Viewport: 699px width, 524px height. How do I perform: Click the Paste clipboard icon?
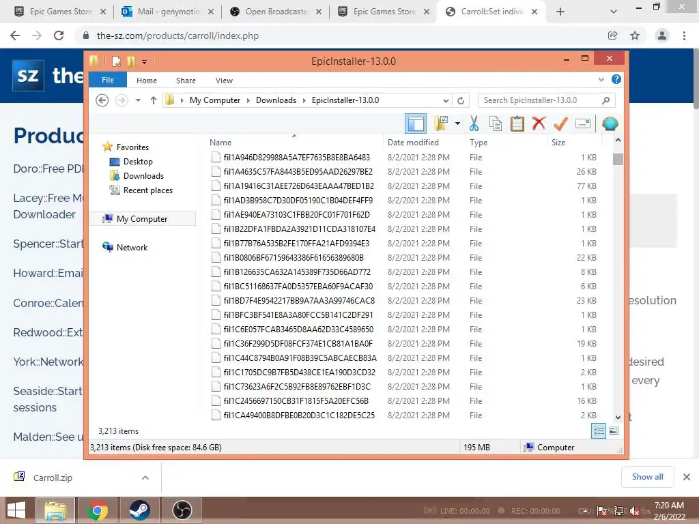517,123
